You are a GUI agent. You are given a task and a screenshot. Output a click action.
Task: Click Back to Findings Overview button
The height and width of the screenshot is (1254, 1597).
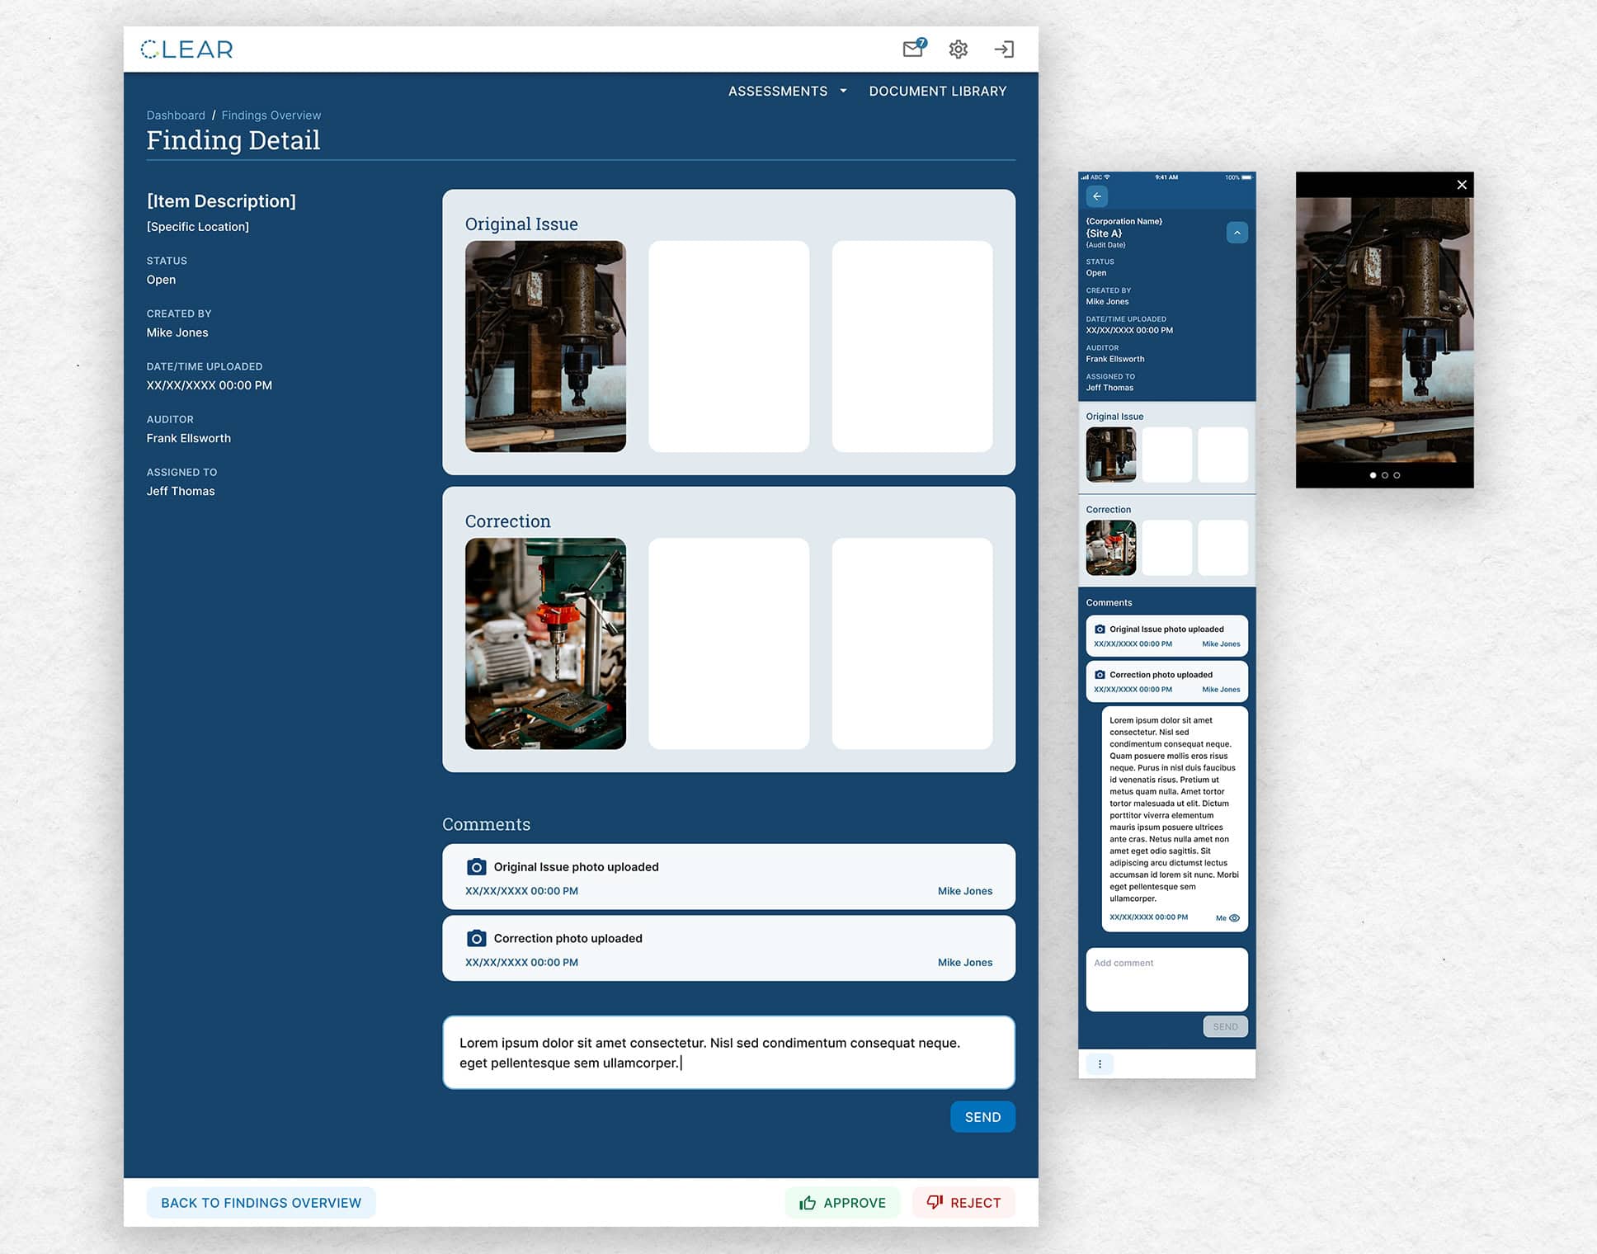coord(261,1203)
